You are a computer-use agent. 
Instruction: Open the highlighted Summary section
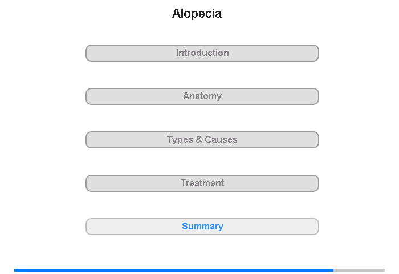[202, 227]
